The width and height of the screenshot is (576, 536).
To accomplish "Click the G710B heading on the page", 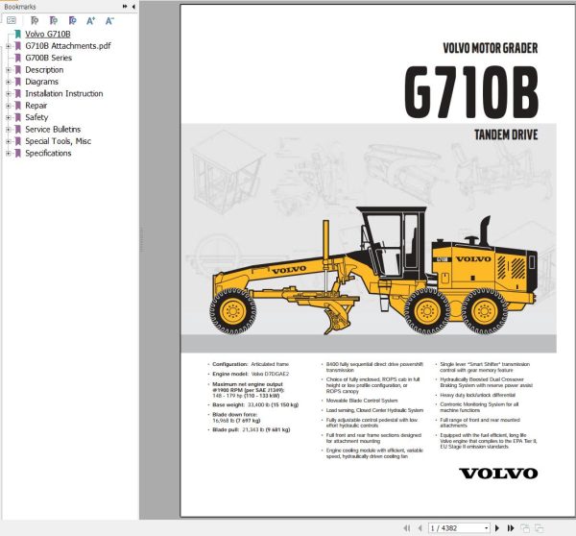I will (x=471, y=91).
